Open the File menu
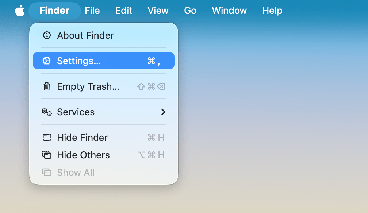Image resolution: width=368 pixels, height=213 pixels. point(92,11)
